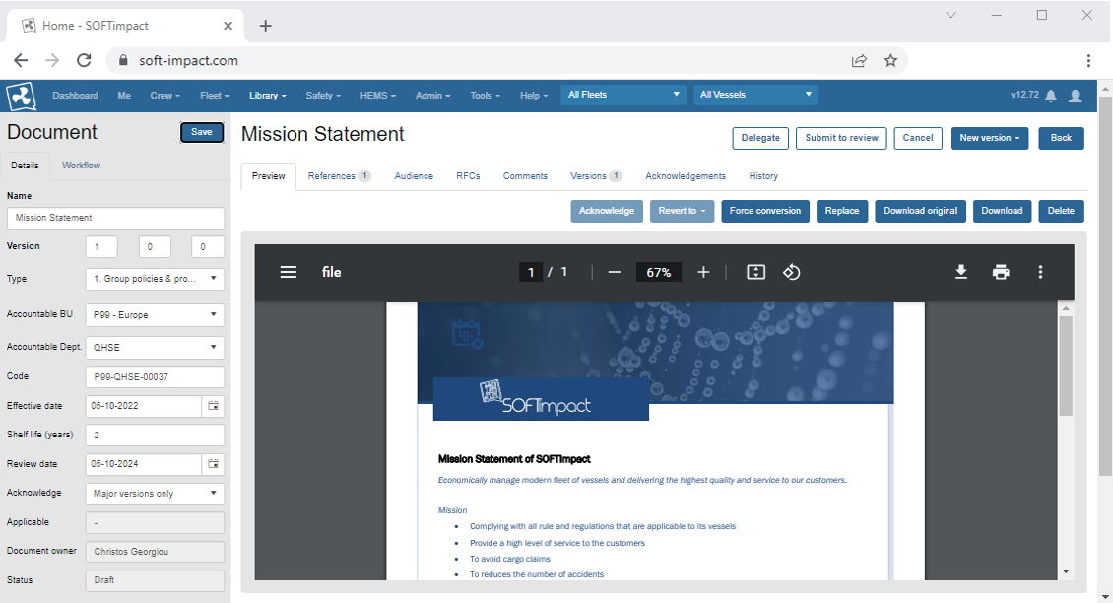Expand the Accountable BU dropdown
Screen dimensions: 1113x603
click(155, 314)
